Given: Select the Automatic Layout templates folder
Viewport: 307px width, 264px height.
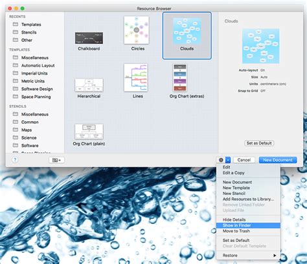Looking at the screenshot, I should 38,65.
